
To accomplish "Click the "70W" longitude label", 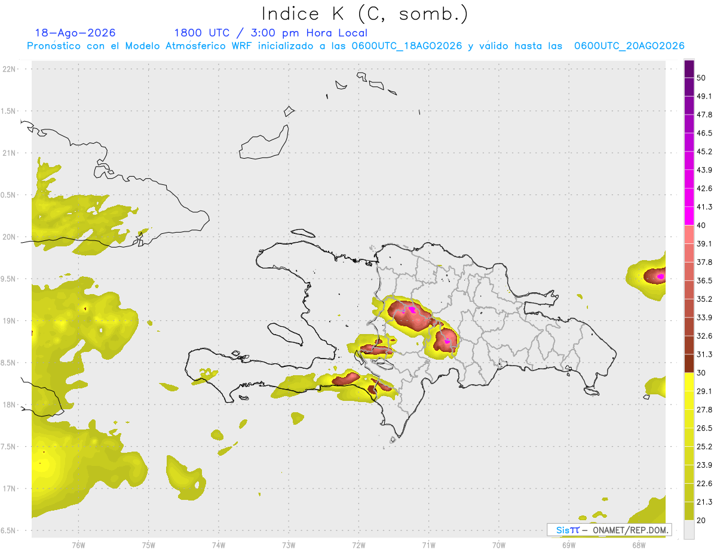I will (499, 545).
